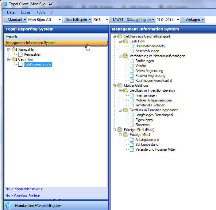Click the Neue Kennzahlenstruktur link
The height and width of the screenshot is (210, 216).
tap(24, 189)
